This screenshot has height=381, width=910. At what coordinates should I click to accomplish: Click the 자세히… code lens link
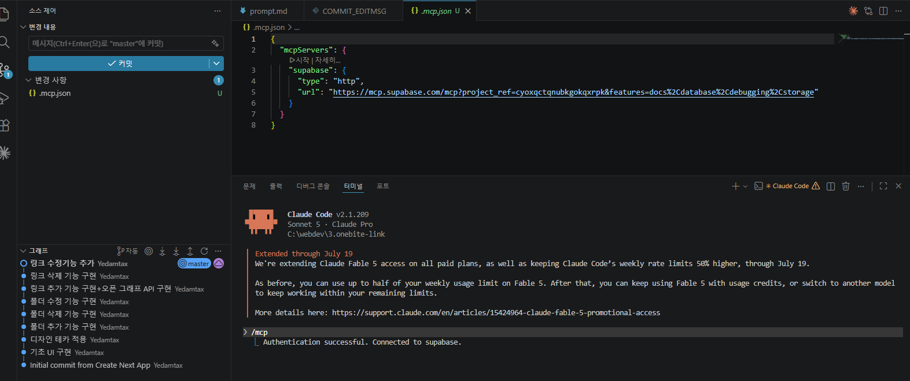328,60
